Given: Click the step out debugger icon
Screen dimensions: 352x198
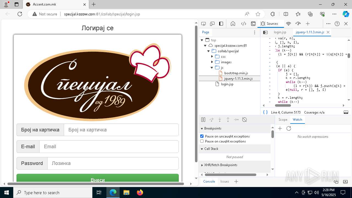Looking at the screenshot, I should [228, 120].
